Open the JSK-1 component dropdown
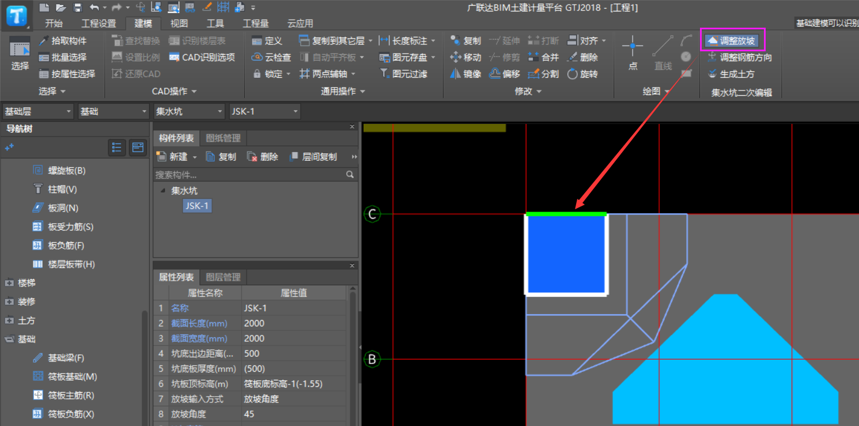 pos(265,111)
